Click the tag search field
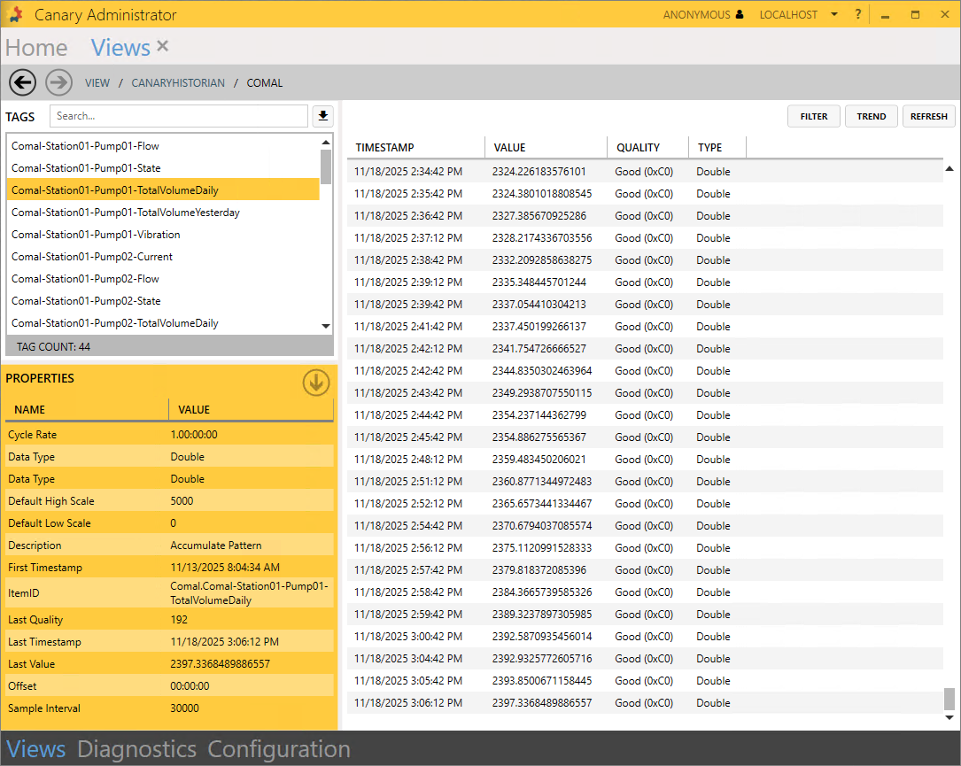The height and width of the screenshot is (766, 961). click(178, 116)
